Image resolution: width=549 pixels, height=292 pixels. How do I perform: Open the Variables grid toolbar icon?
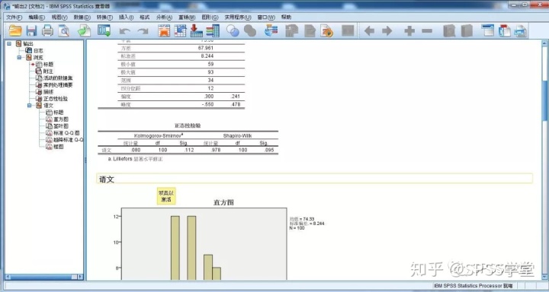tap(213, 31)
